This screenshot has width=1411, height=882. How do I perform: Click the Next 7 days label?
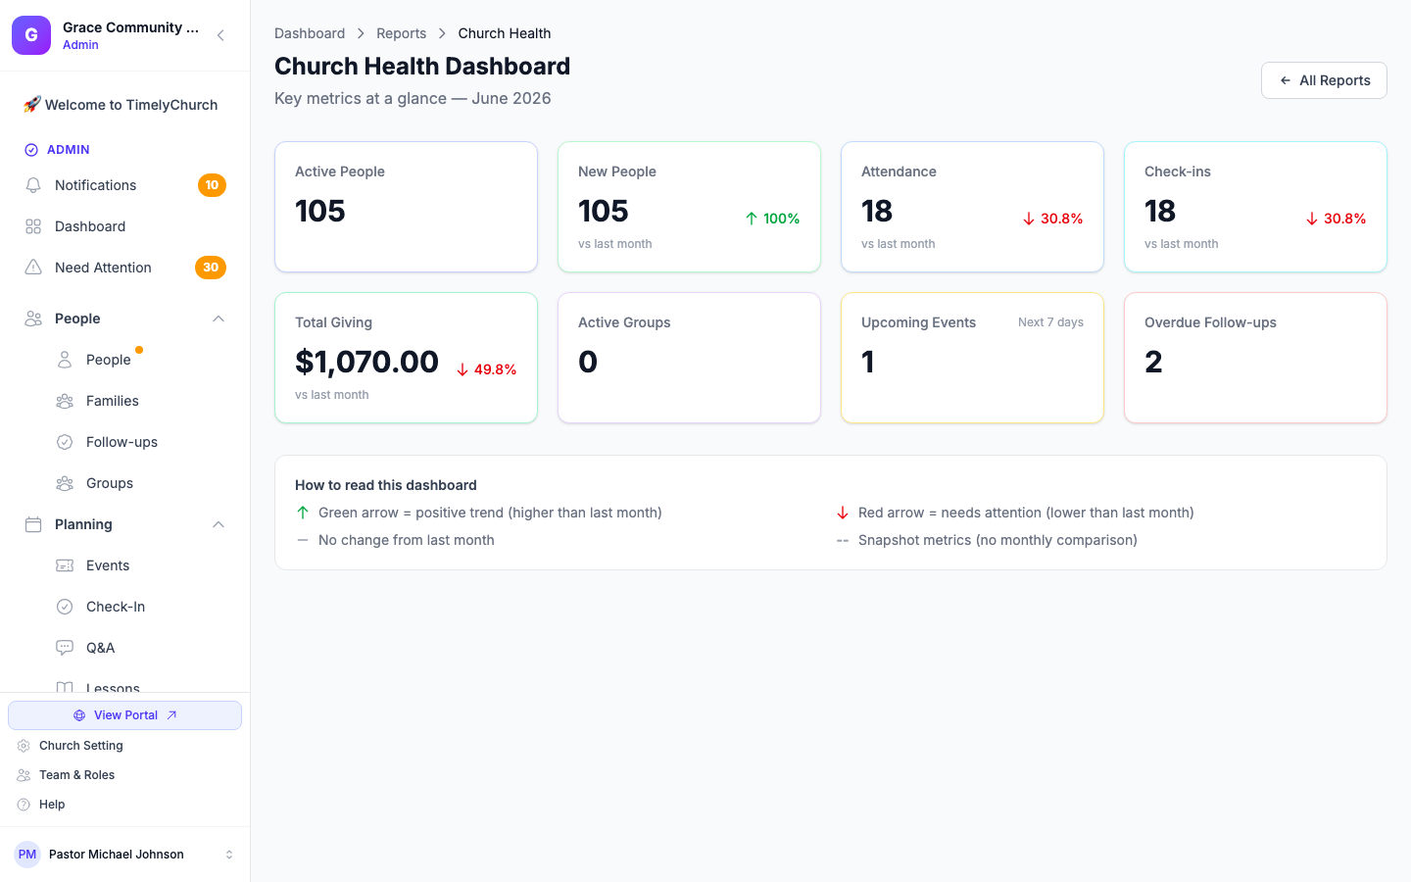1050,322
